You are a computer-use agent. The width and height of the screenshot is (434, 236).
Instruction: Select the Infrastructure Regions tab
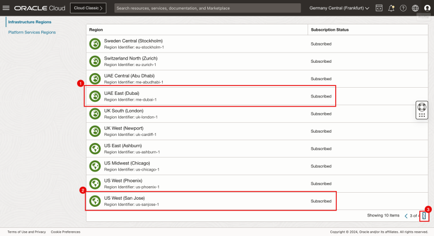coord(30,22)
